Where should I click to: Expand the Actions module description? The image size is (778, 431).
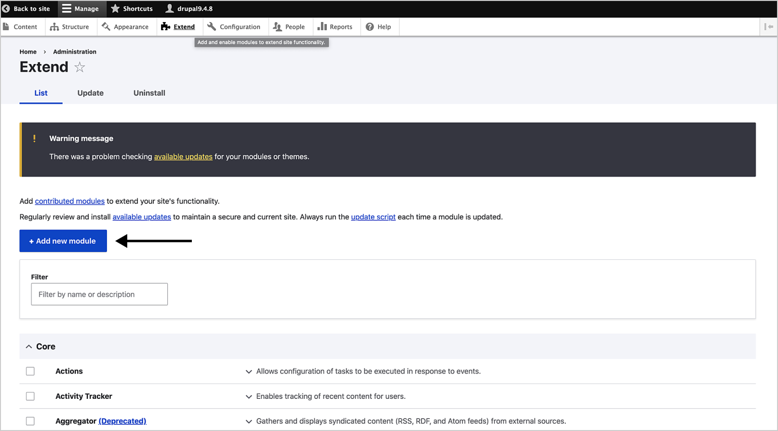(249, 371)
